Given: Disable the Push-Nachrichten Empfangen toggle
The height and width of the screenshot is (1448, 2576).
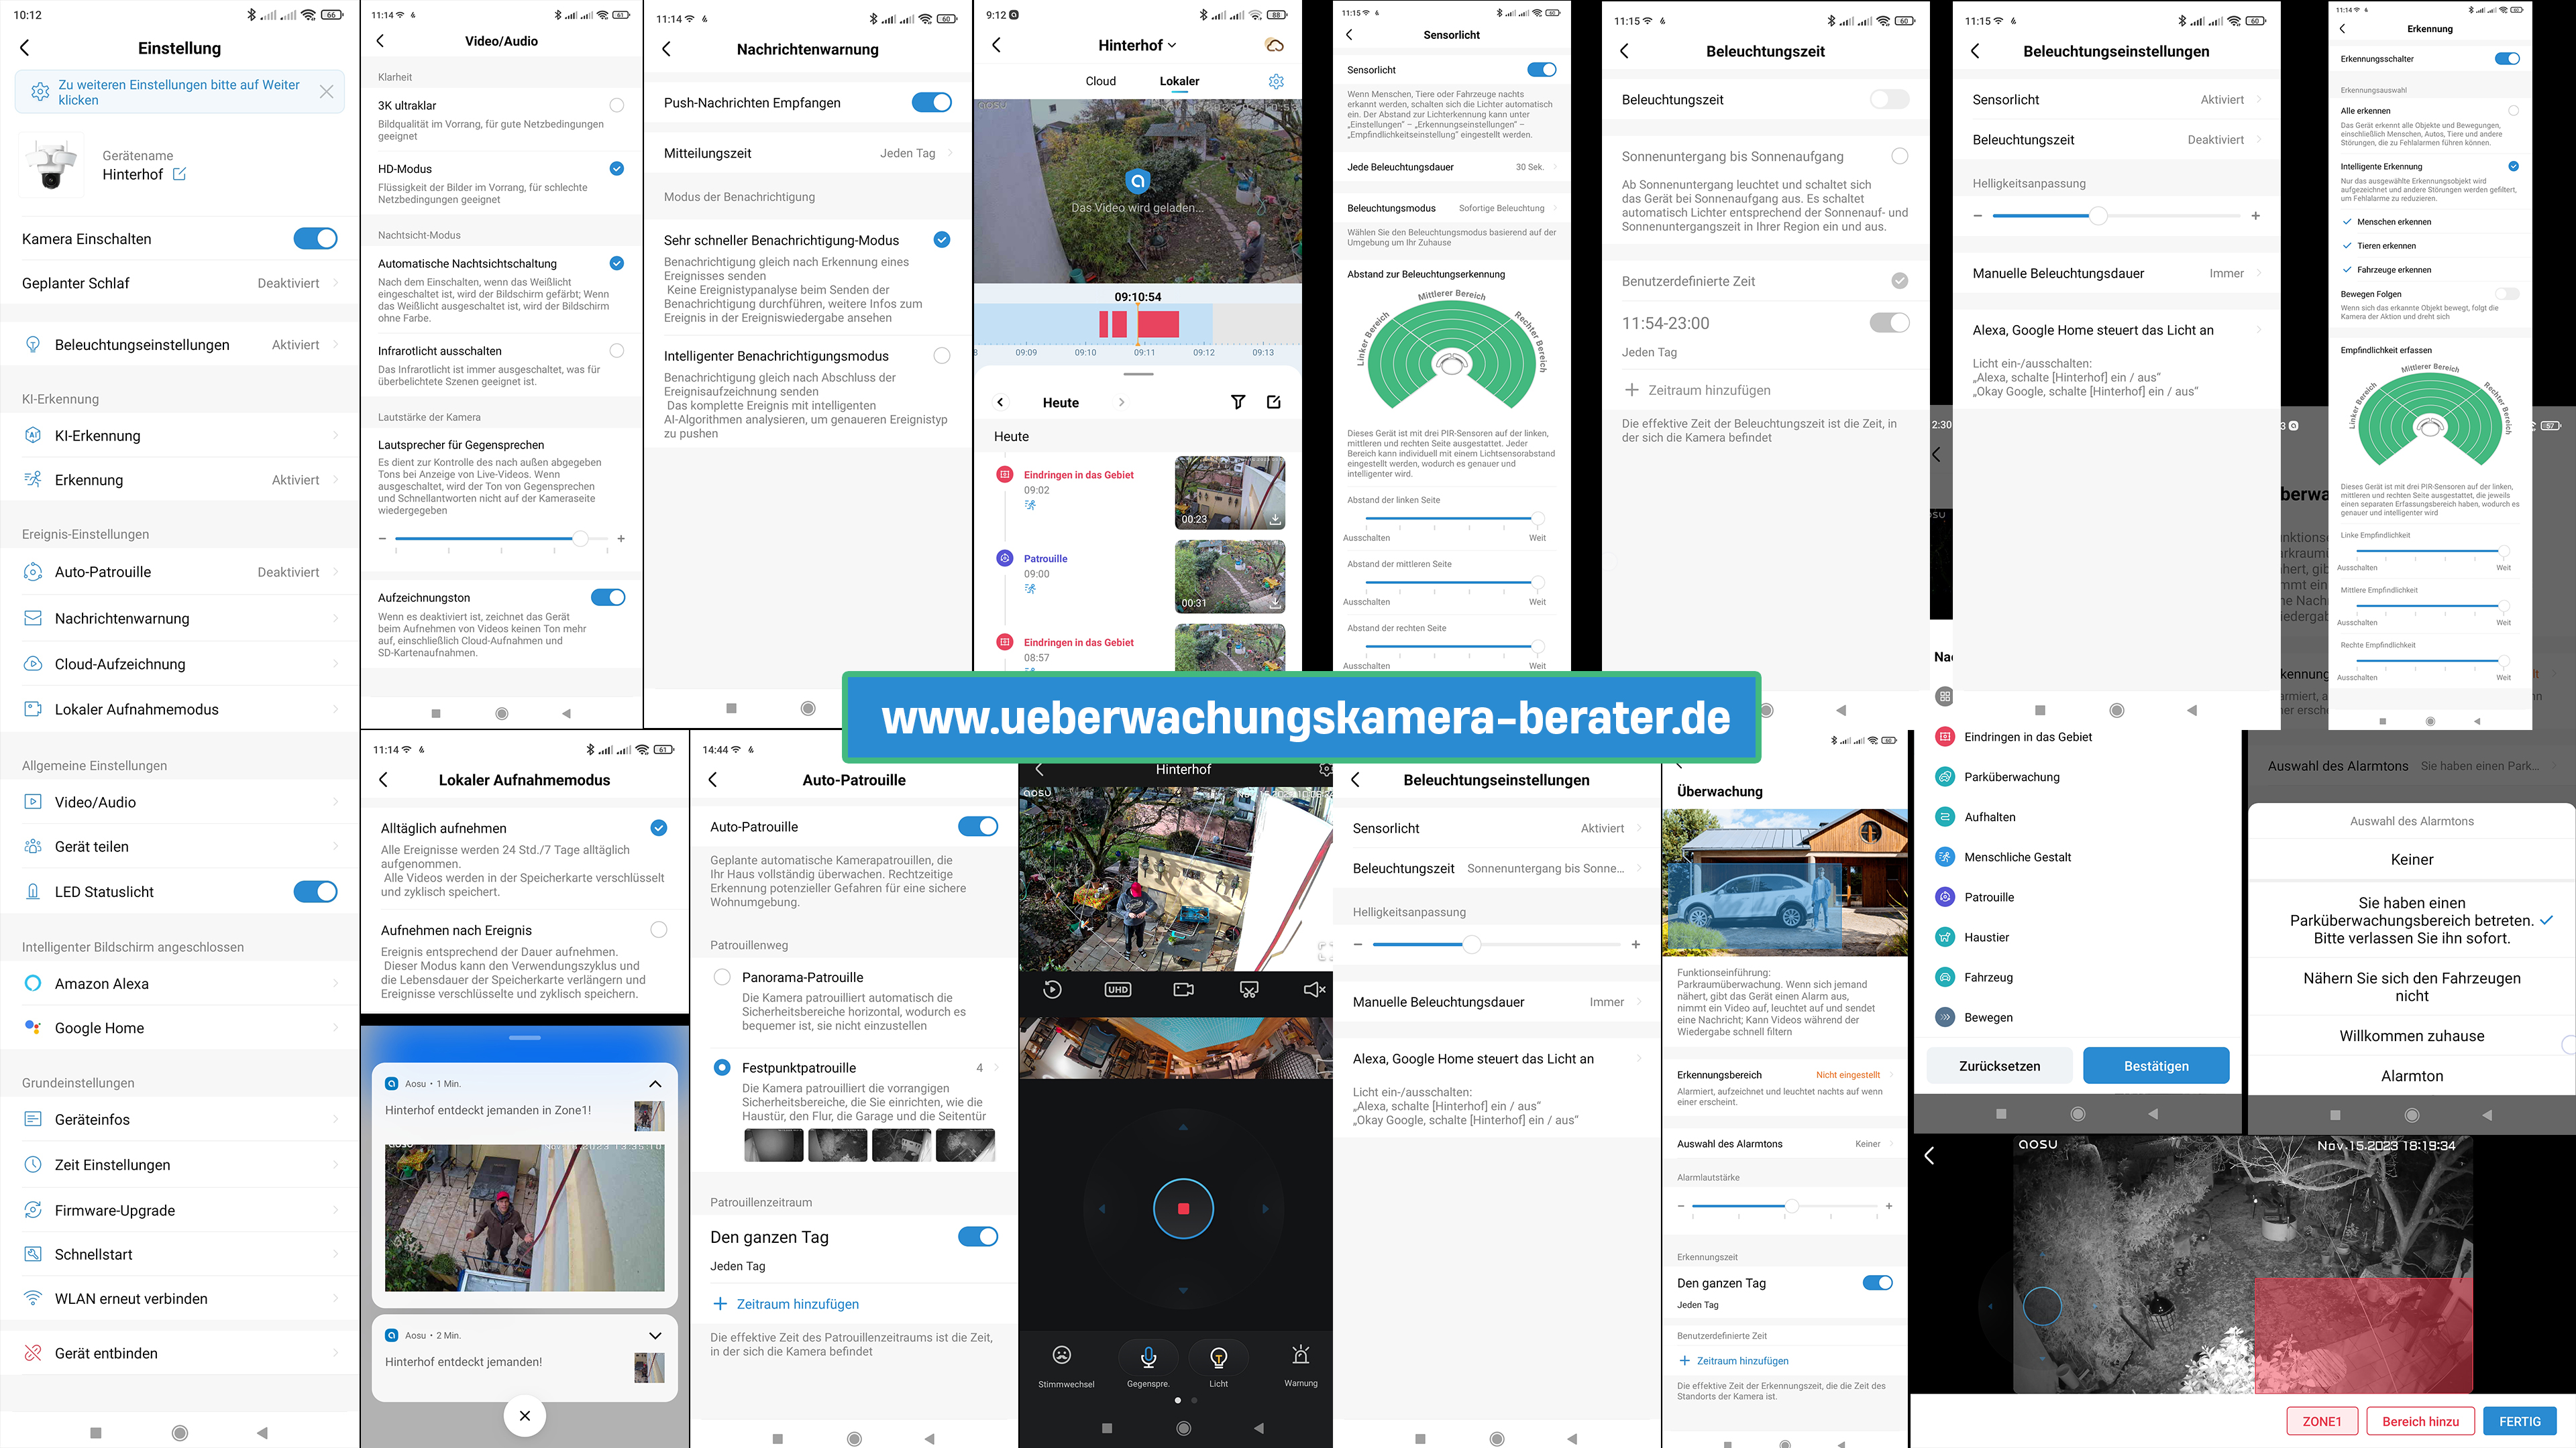Looking at the screenshot, I should [931, 102].
